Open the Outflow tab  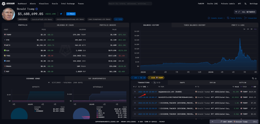pos(242,82)
